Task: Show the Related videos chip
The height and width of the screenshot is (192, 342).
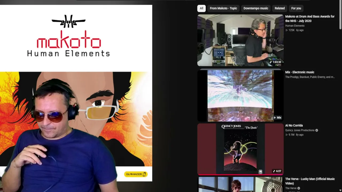Action: pyautogui.click(x=280, y=8)
